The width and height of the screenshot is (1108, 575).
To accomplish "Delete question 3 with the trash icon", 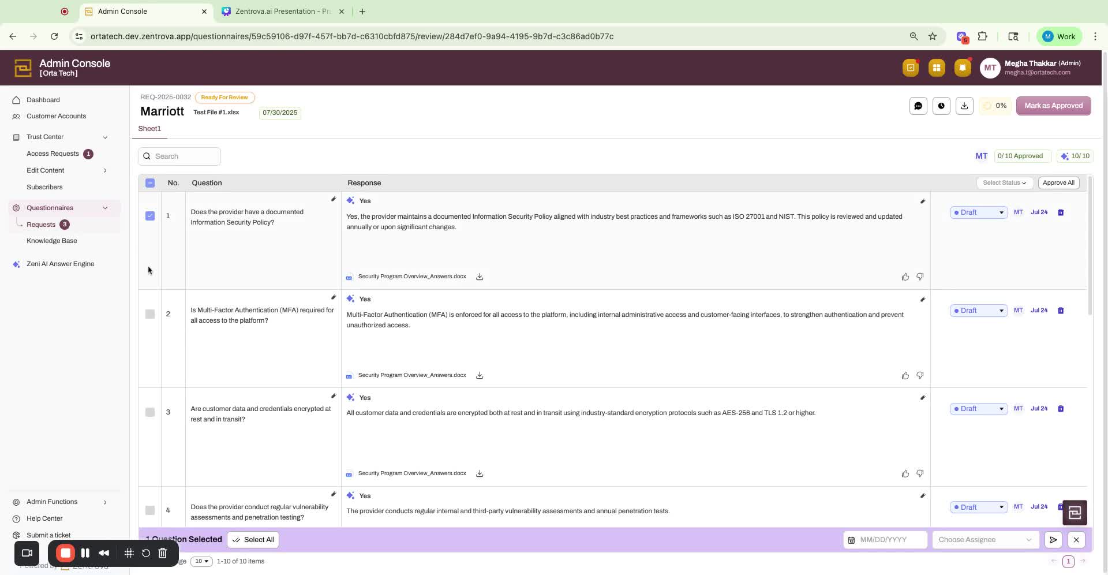I will click(1061, 409).
